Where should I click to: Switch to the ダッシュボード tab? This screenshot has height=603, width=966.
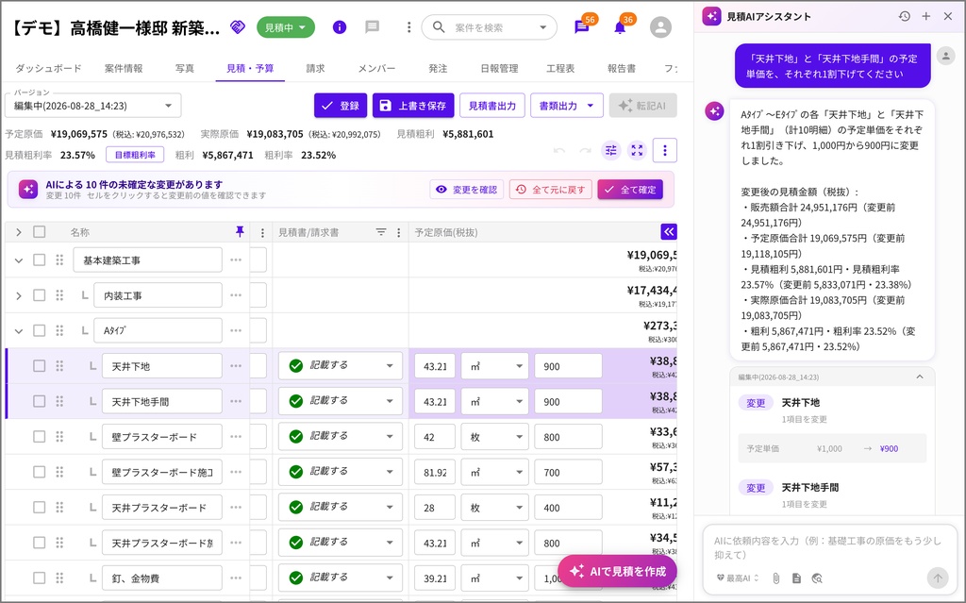tap(48, 69)
